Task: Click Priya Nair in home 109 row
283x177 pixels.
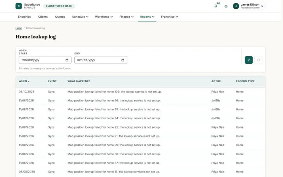Action: (x=218, y=92)
